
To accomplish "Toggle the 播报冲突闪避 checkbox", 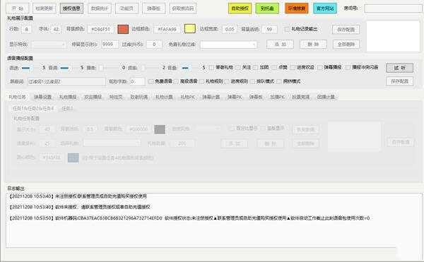I will [348, 68].
